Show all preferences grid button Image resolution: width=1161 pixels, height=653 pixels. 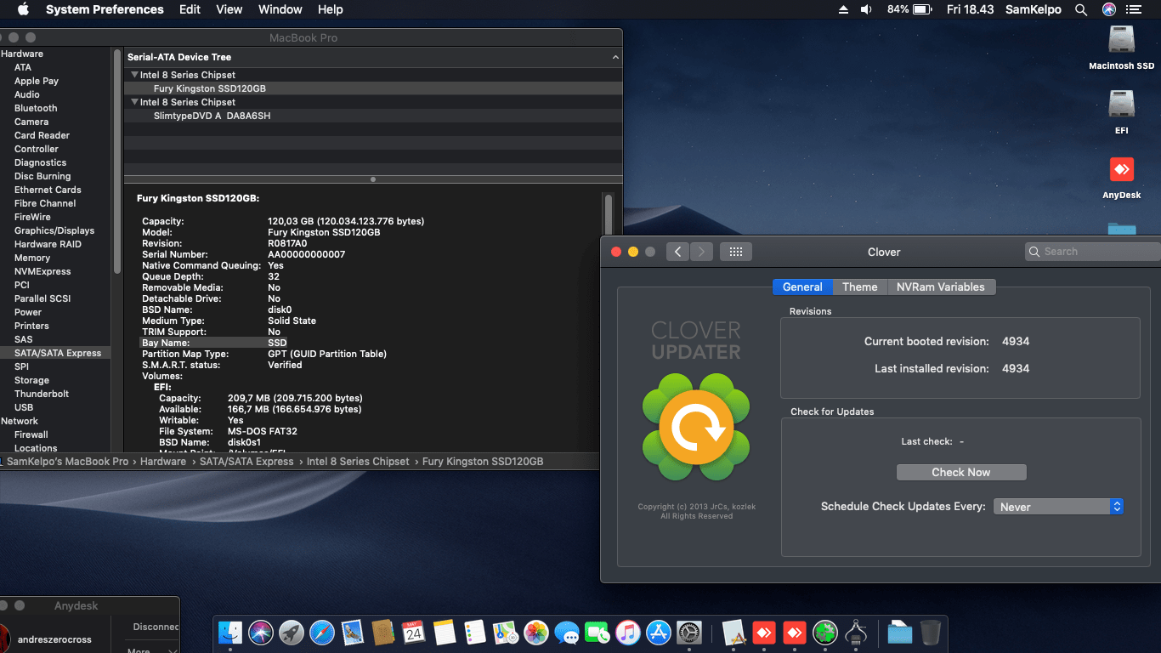[x=736, y=252]
